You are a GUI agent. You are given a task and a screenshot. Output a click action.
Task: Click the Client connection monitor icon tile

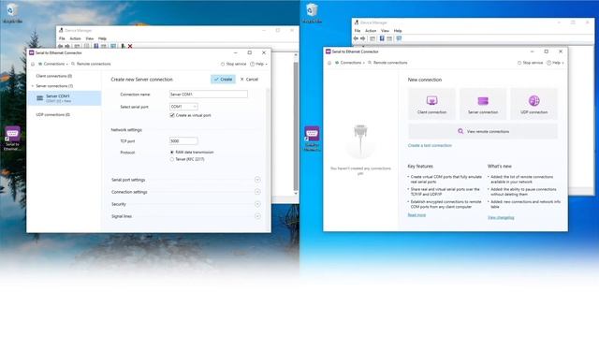click(431, 104)
